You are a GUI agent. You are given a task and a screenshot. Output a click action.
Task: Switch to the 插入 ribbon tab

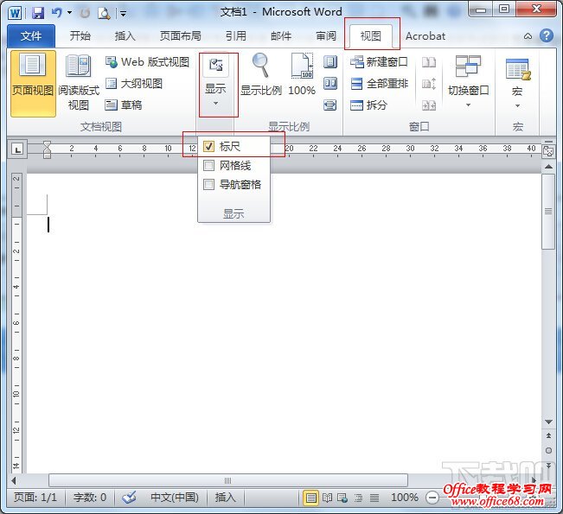pos(125,36)
